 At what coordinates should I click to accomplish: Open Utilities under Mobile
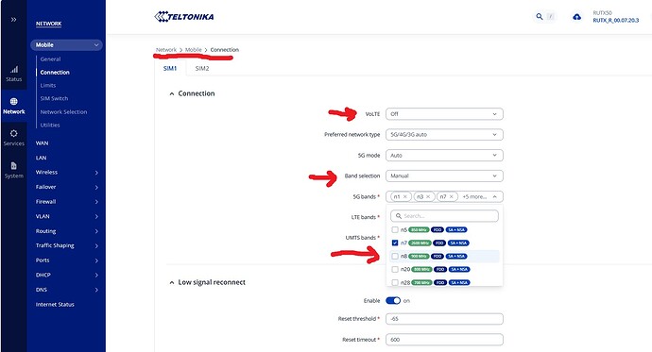click(50, 125)
